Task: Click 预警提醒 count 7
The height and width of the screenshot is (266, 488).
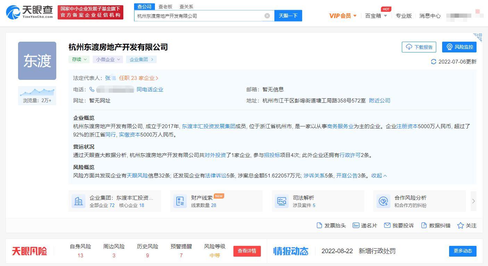Action: [181, 256]
